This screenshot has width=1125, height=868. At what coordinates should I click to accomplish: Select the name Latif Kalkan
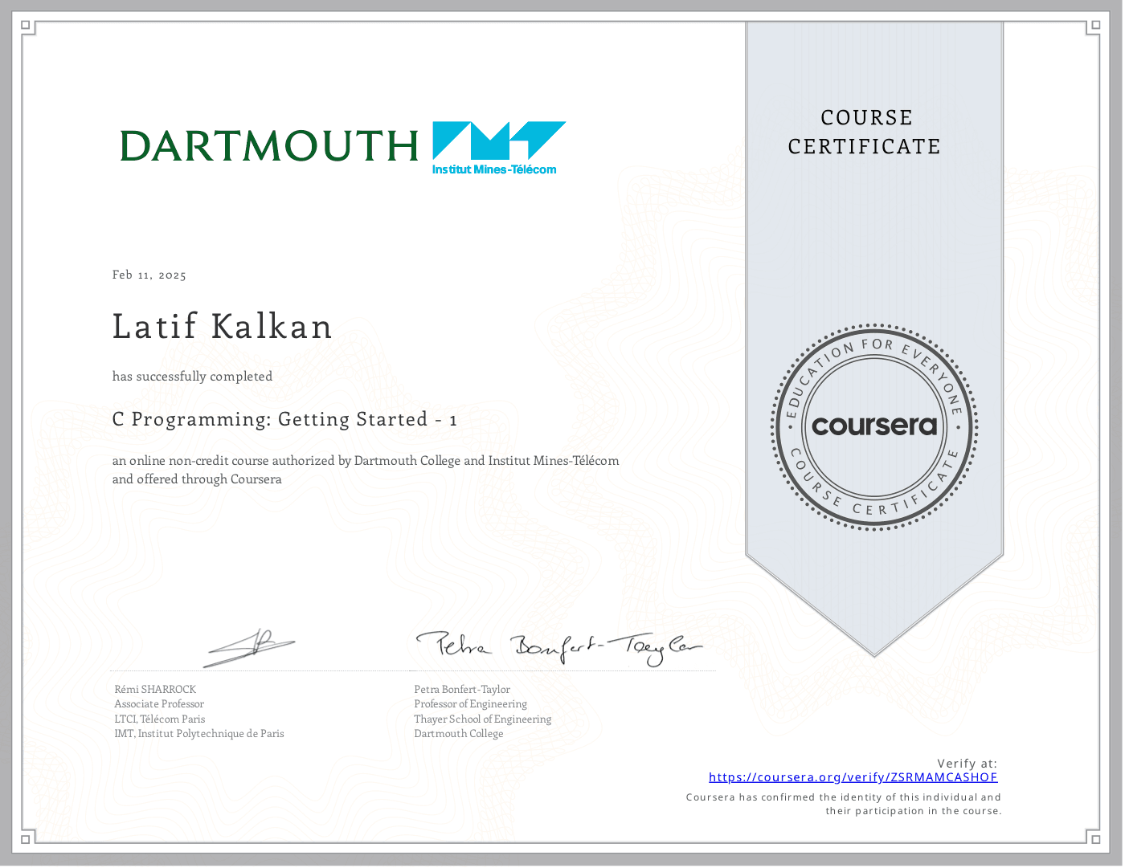point(223,326)
